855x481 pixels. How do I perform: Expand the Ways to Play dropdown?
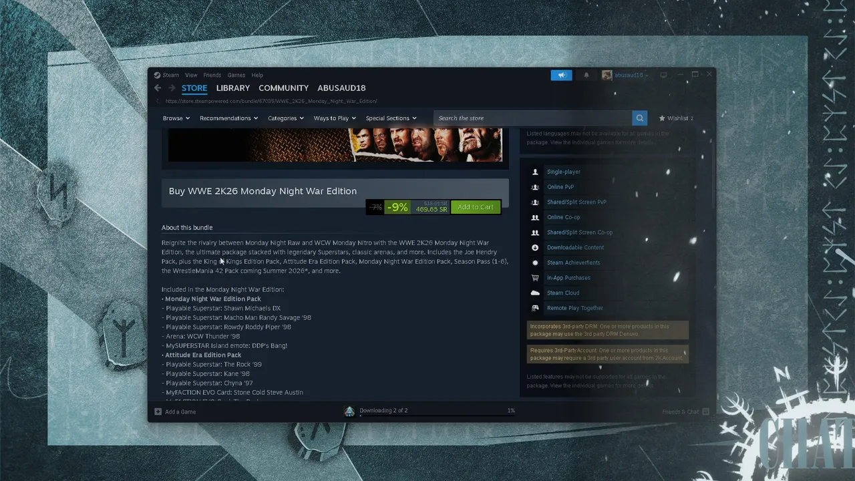pyautogui.click(x=335, y=118)
